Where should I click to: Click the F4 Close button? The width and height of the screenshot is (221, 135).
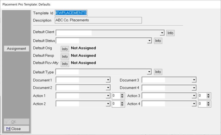click(16, 129)
